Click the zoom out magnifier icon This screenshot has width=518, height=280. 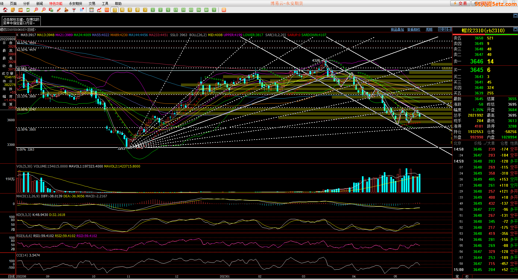43,10
